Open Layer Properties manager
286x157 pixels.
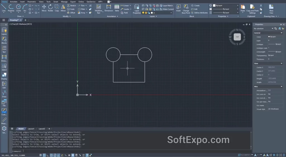pyautogui.click(x=137, y=9)
